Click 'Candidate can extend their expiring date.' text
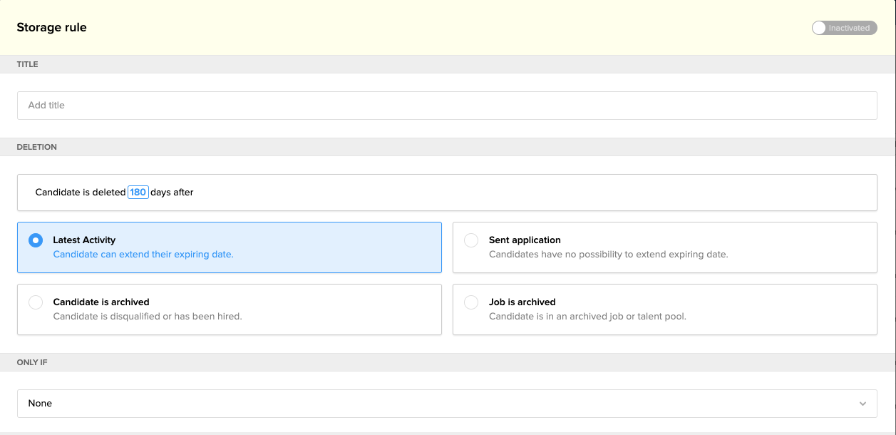Viewport: 896px width, 435px height. point(143,255)
